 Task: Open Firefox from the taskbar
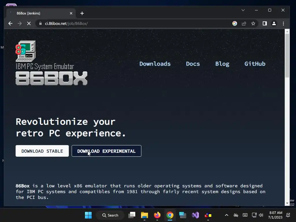(157, 215)
